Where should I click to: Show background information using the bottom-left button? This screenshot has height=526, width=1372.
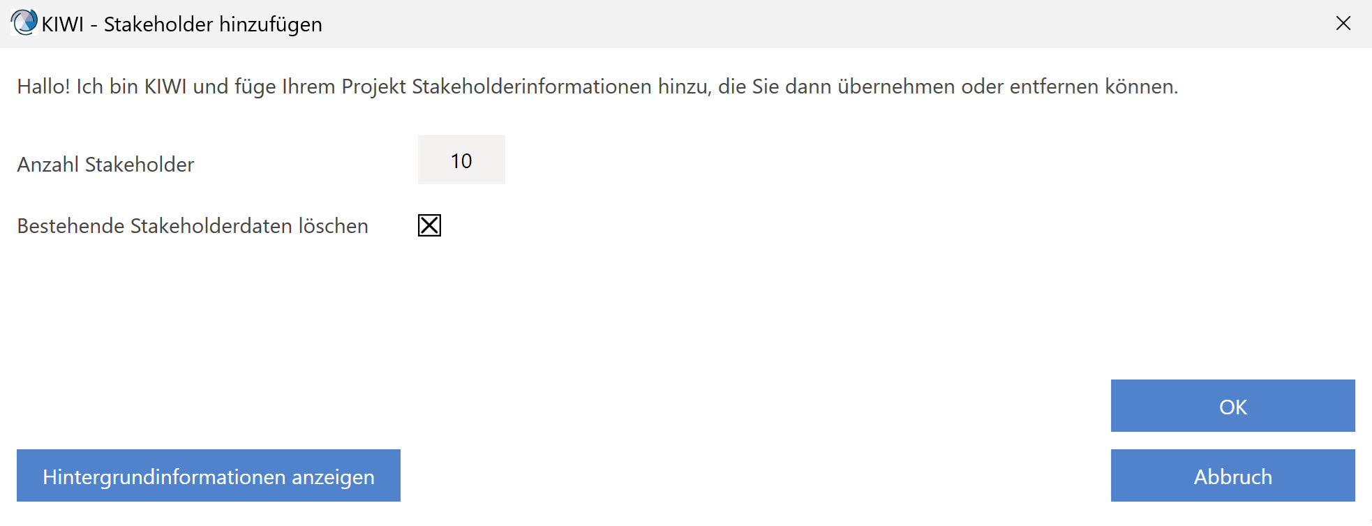208,476
